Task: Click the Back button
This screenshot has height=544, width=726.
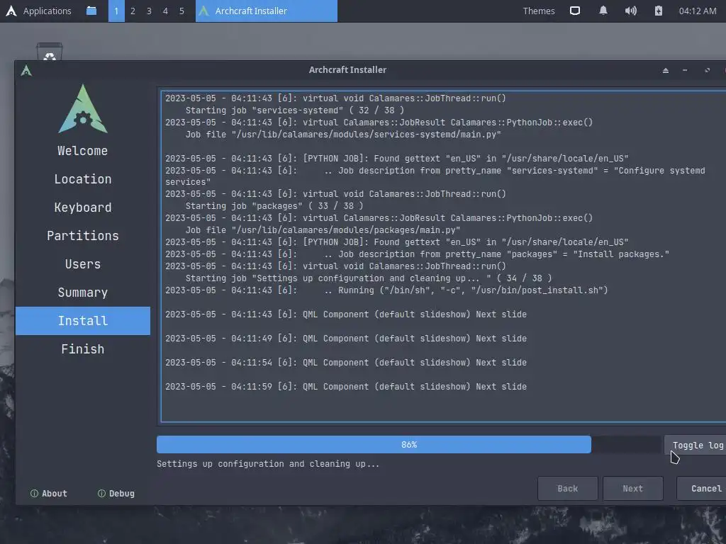Action: point(568,489)
